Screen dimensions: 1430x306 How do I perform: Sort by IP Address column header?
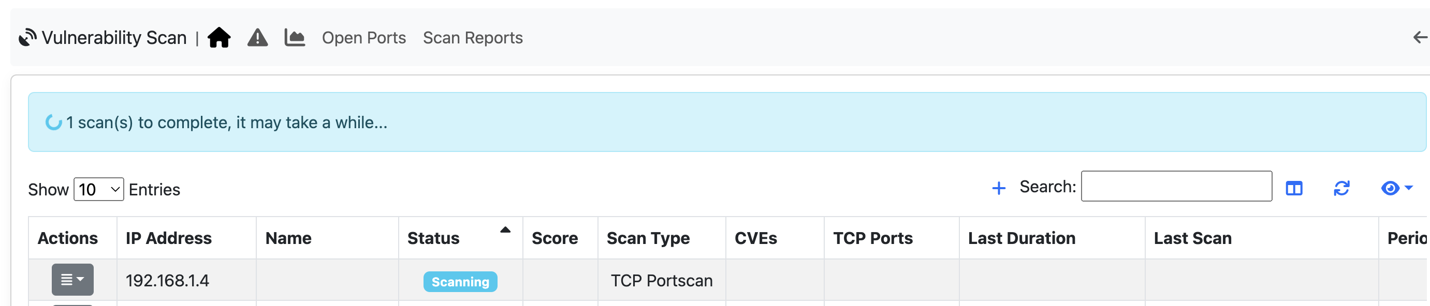pyautogui.click(x=169, y=238)
